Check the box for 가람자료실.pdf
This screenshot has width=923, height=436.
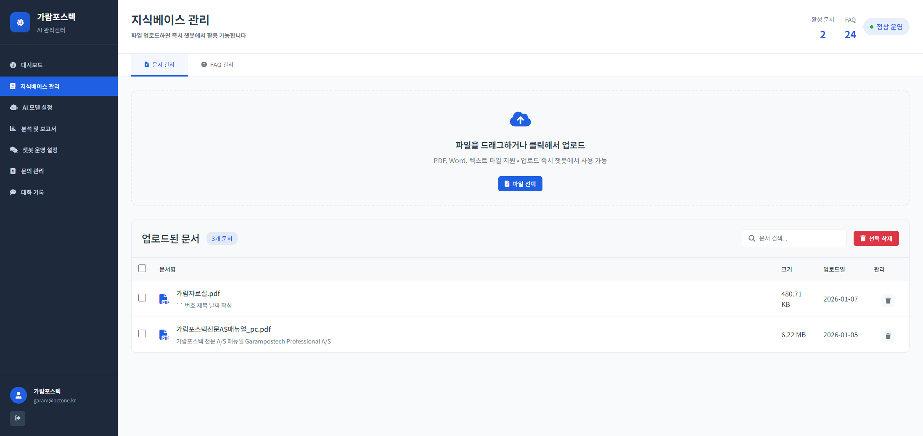click(142, 298)
